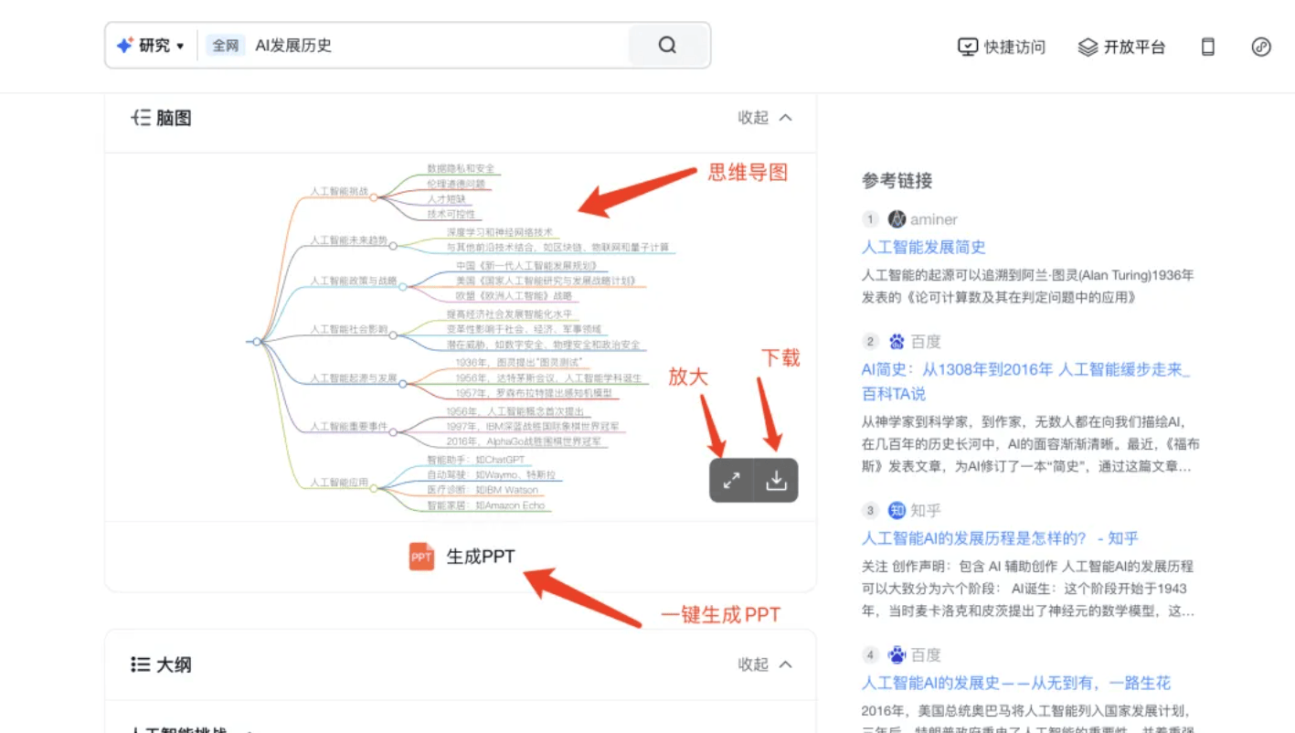Click the enlarge mind map icon
This screenshot has width=1295, height=733.
pos(731,481)
